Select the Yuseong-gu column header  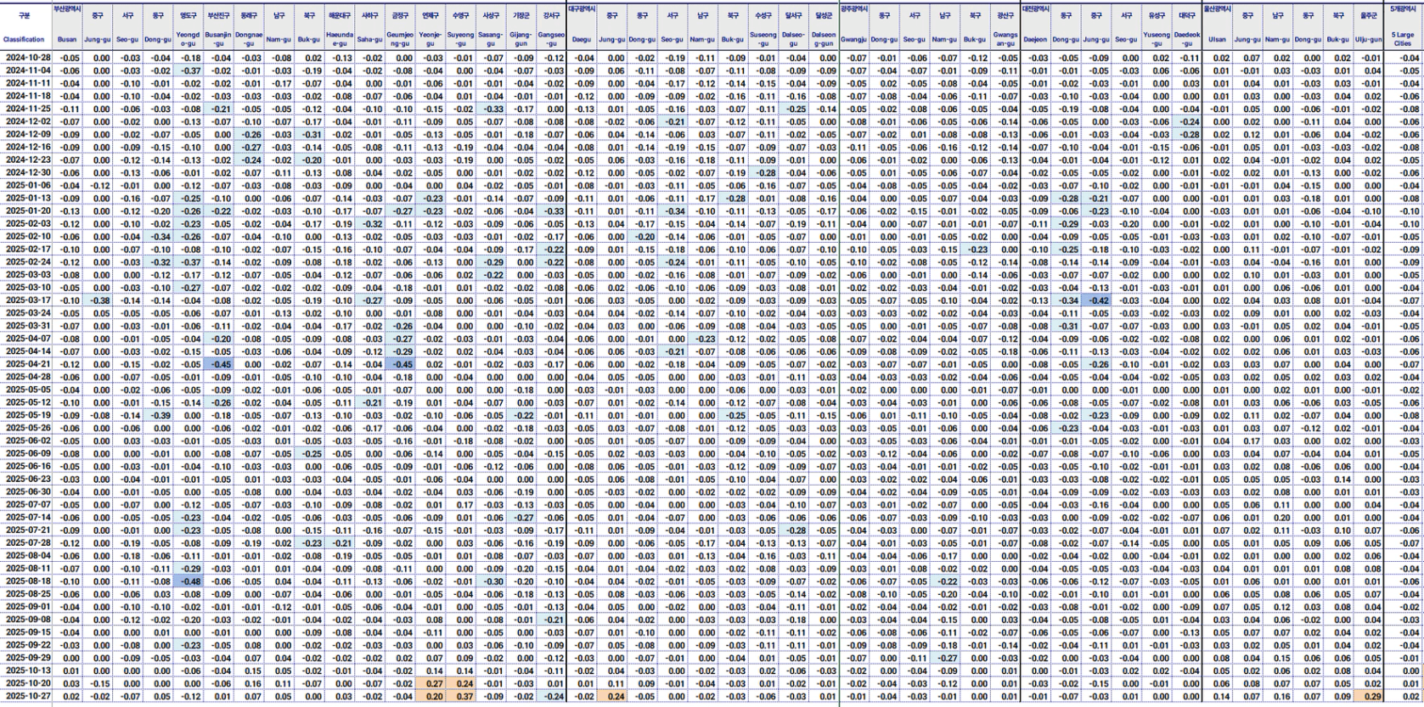[1156, 39]
